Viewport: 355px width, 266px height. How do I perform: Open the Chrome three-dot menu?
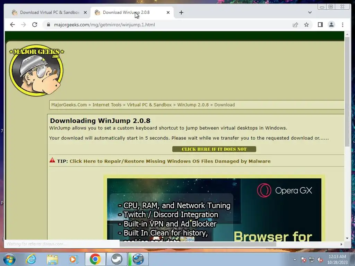[343, 25]
